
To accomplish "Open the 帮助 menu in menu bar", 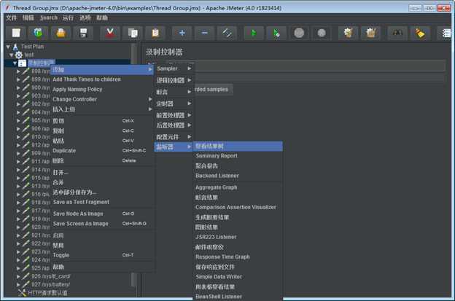I will [102, 17].
